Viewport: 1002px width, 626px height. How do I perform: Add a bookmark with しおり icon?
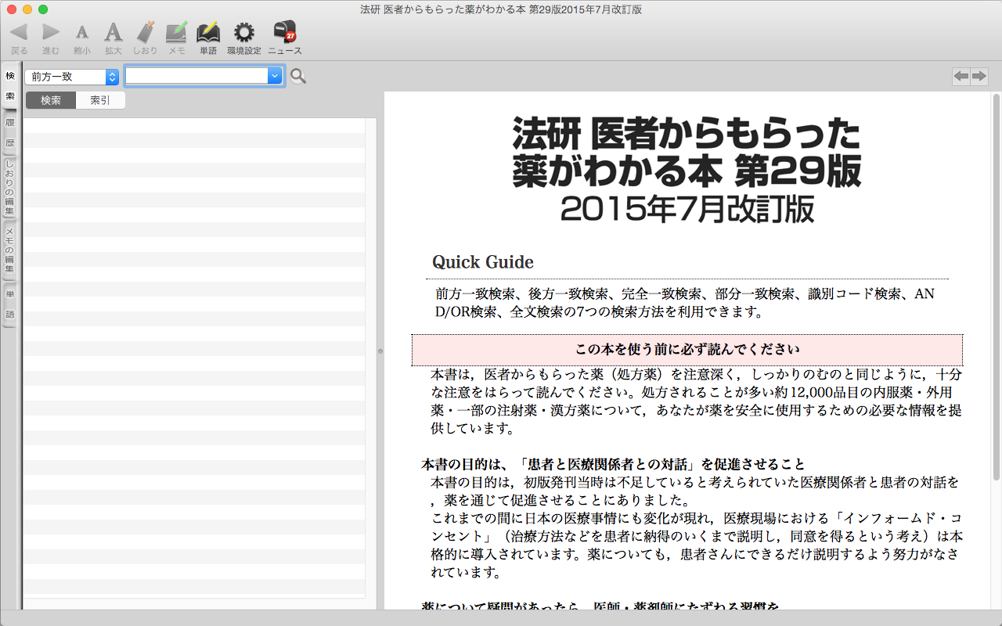(145, 32)
